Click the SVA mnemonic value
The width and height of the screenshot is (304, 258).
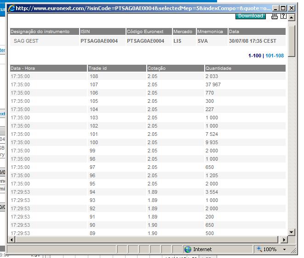point(203,41)
